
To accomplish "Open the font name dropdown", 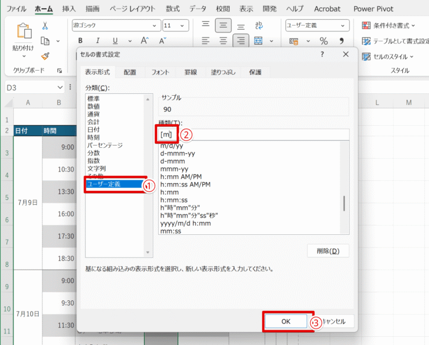I will tap(155, 26).
